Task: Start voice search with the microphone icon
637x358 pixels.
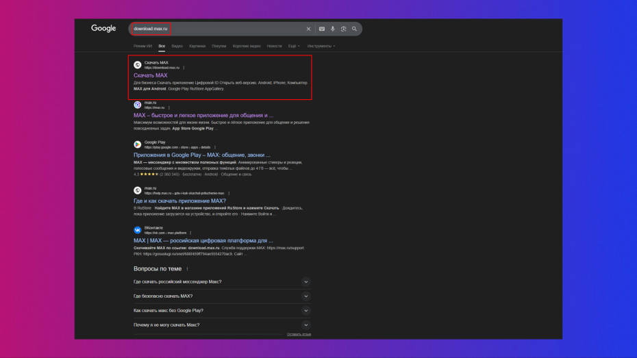Action: pos(333,29)
